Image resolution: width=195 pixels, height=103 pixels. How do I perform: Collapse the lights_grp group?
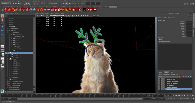[x=7, y=59]
